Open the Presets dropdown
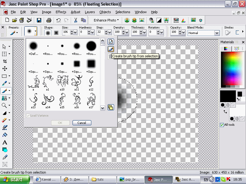 pos(14,33)
